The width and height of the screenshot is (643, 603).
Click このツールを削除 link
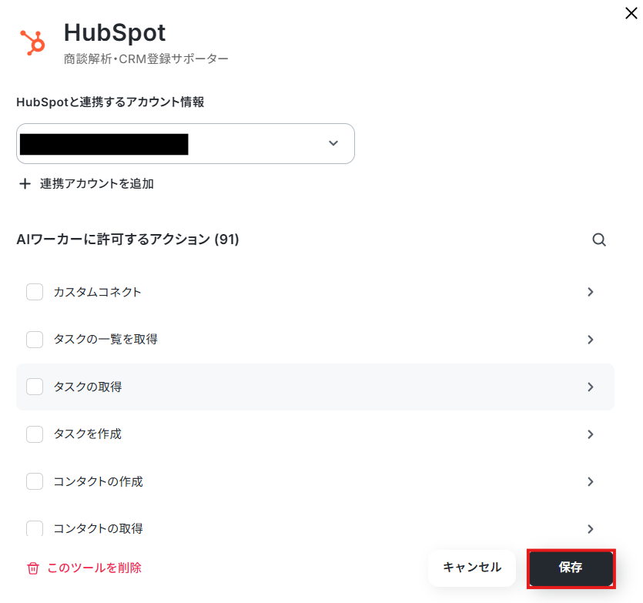coord(94,568)
